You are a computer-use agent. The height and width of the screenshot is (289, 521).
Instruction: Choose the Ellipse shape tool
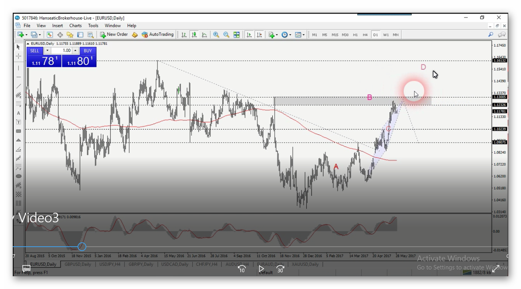click(x=18, y=176)
